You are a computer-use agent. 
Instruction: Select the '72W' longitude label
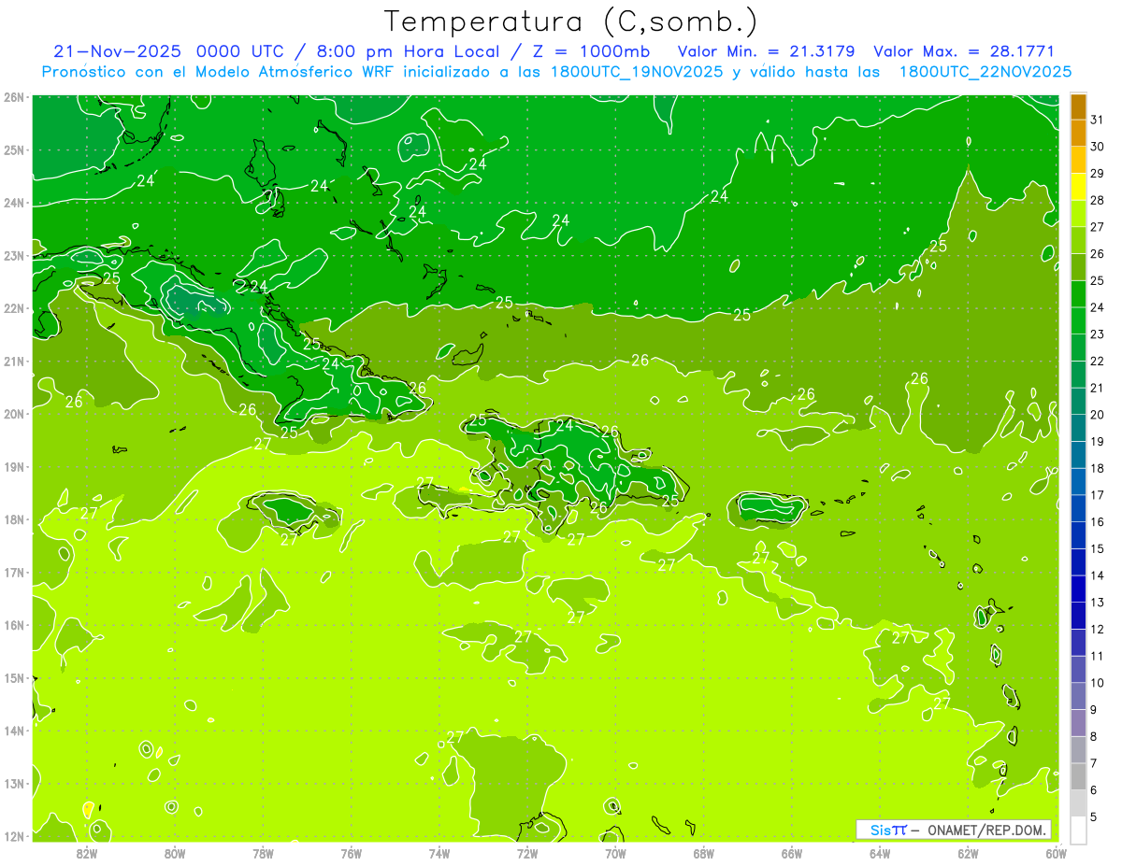pyautogui.click(x=527, y=854)
